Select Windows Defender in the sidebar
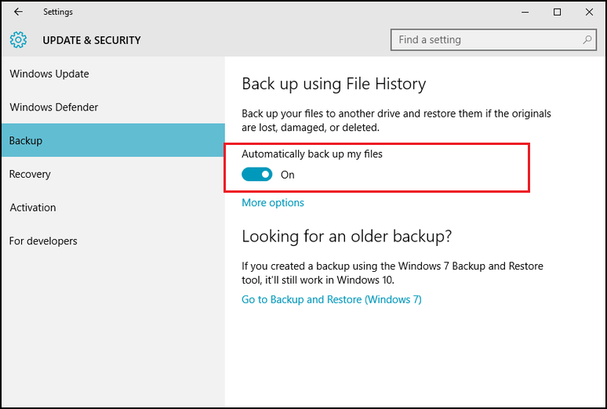The height and width of the screenshot is (409, 607). coord(54,107)
